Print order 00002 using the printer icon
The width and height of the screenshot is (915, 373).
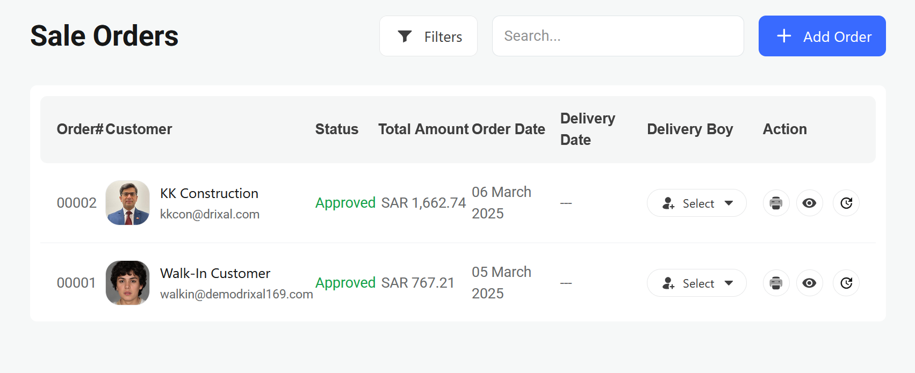[x=776, y=203]
